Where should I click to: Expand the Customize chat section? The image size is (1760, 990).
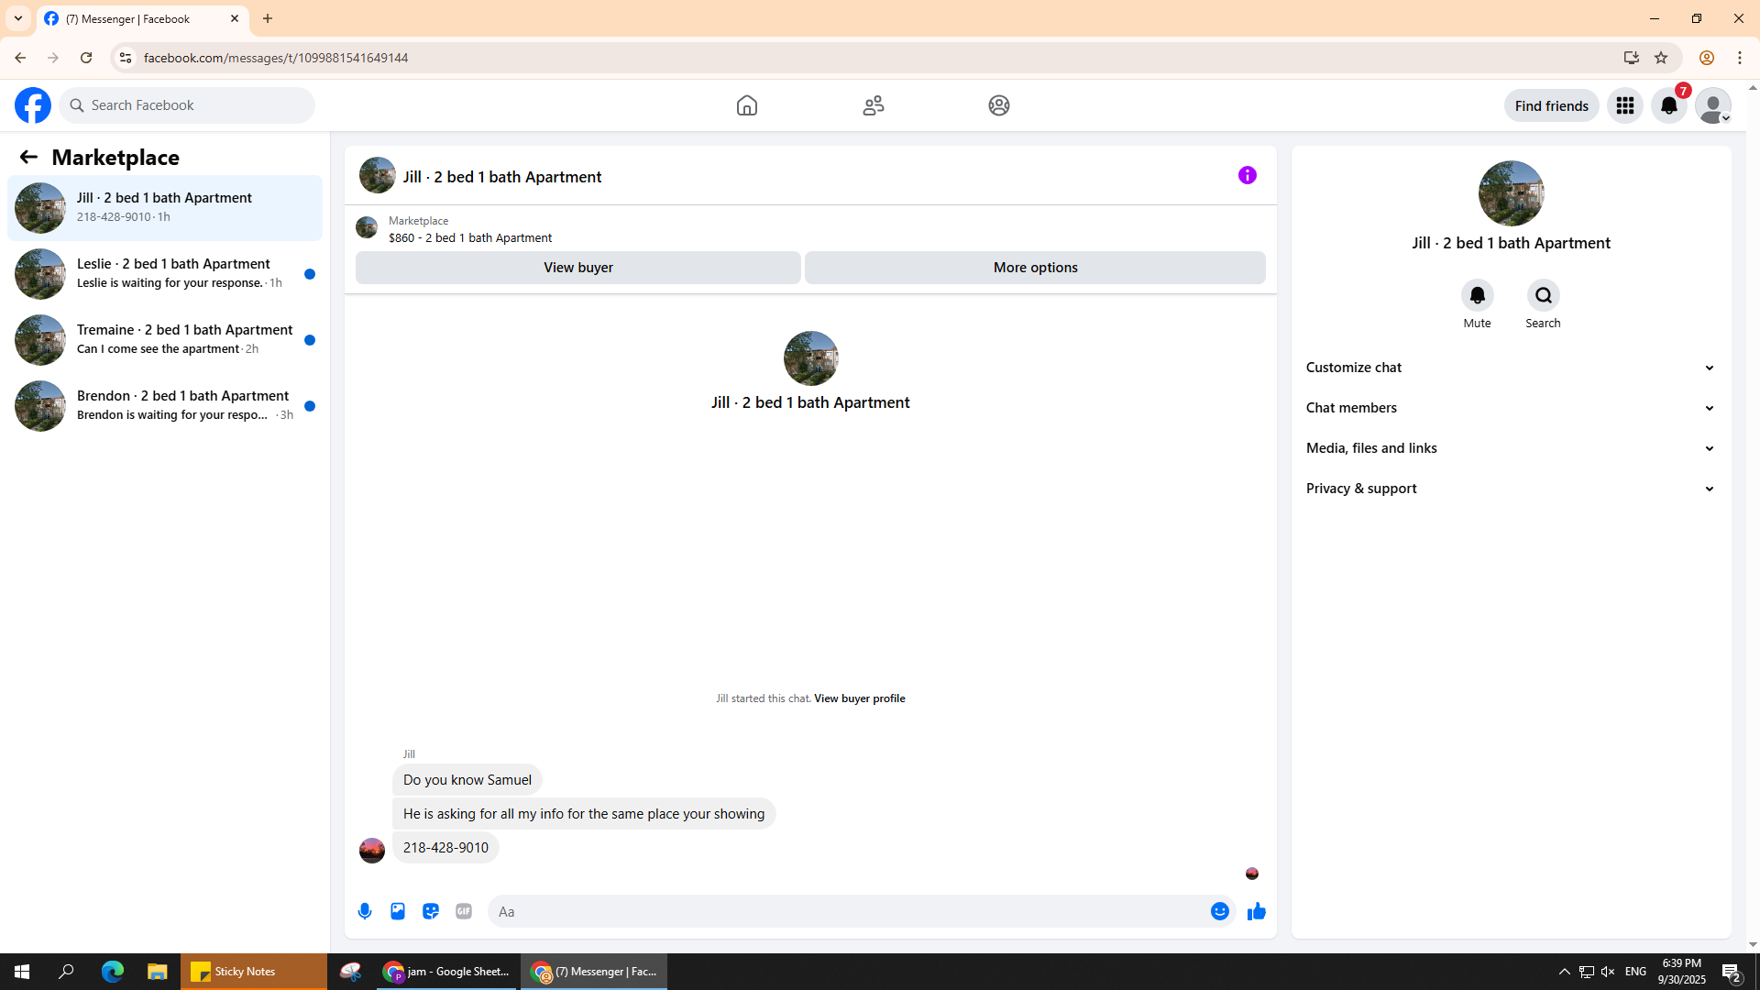[x=1510, y=368]
